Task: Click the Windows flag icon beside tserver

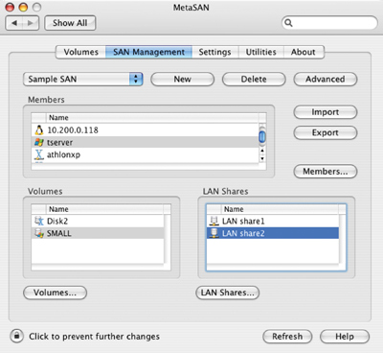Action: 39,142
